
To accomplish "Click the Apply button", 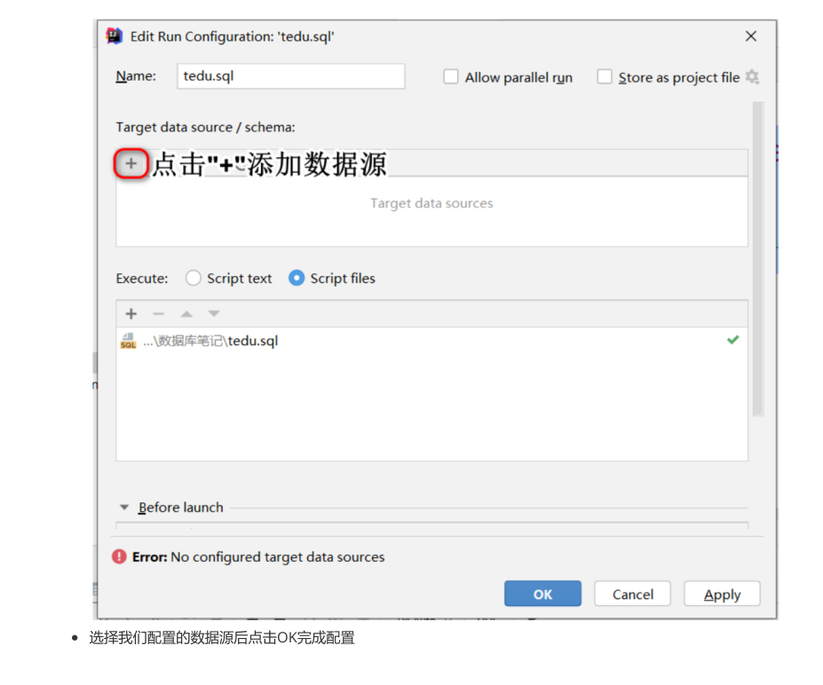I will [x=722, y=594].
